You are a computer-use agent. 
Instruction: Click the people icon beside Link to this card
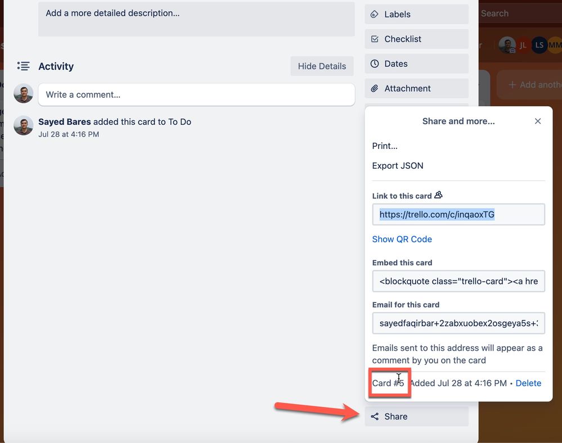coord(438,195)
